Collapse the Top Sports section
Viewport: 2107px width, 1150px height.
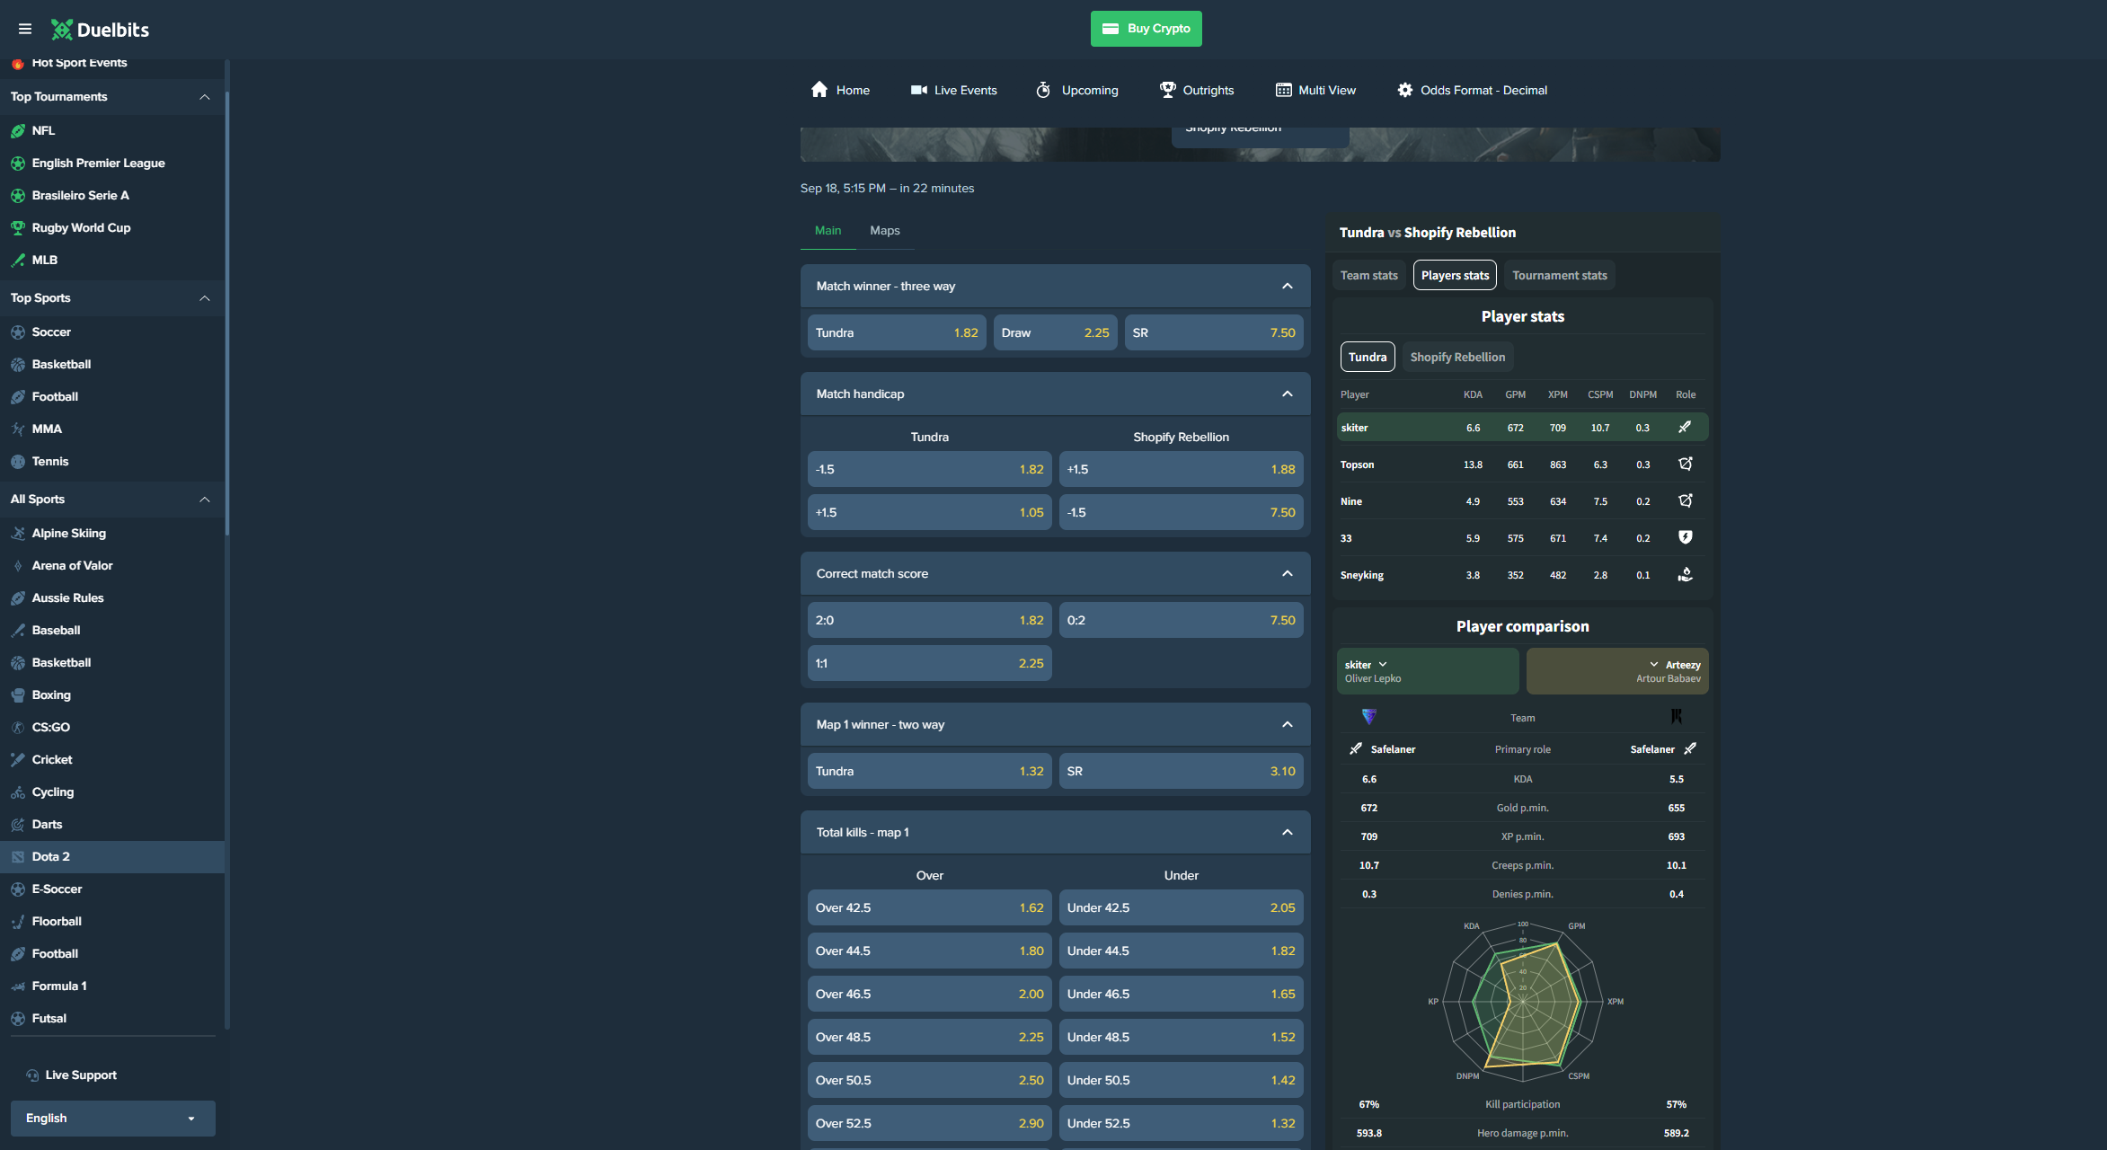click(x=205, y=298)
